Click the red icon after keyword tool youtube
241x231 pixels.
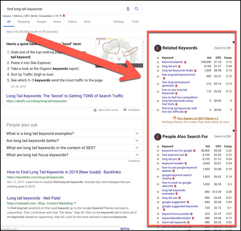click(191, 214)
